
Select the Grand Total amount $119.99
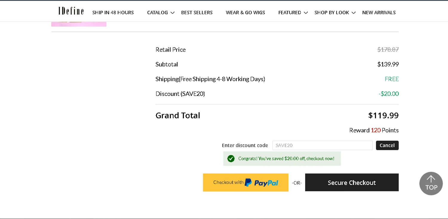click(x=383, y=115)
